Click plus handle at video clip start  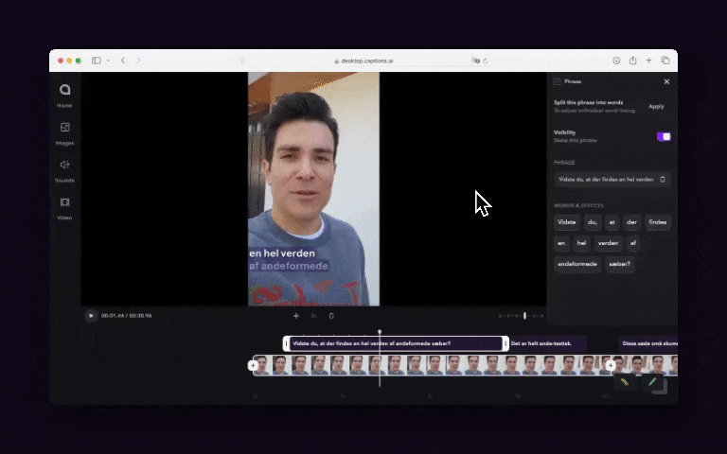click(253, 365)
